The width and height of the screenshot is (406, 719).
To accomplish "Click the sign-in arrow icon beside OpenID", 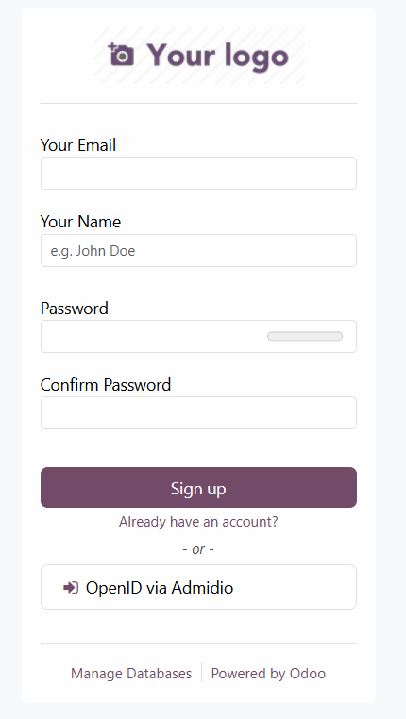I will pyautogui.click(x=71, y=588).
